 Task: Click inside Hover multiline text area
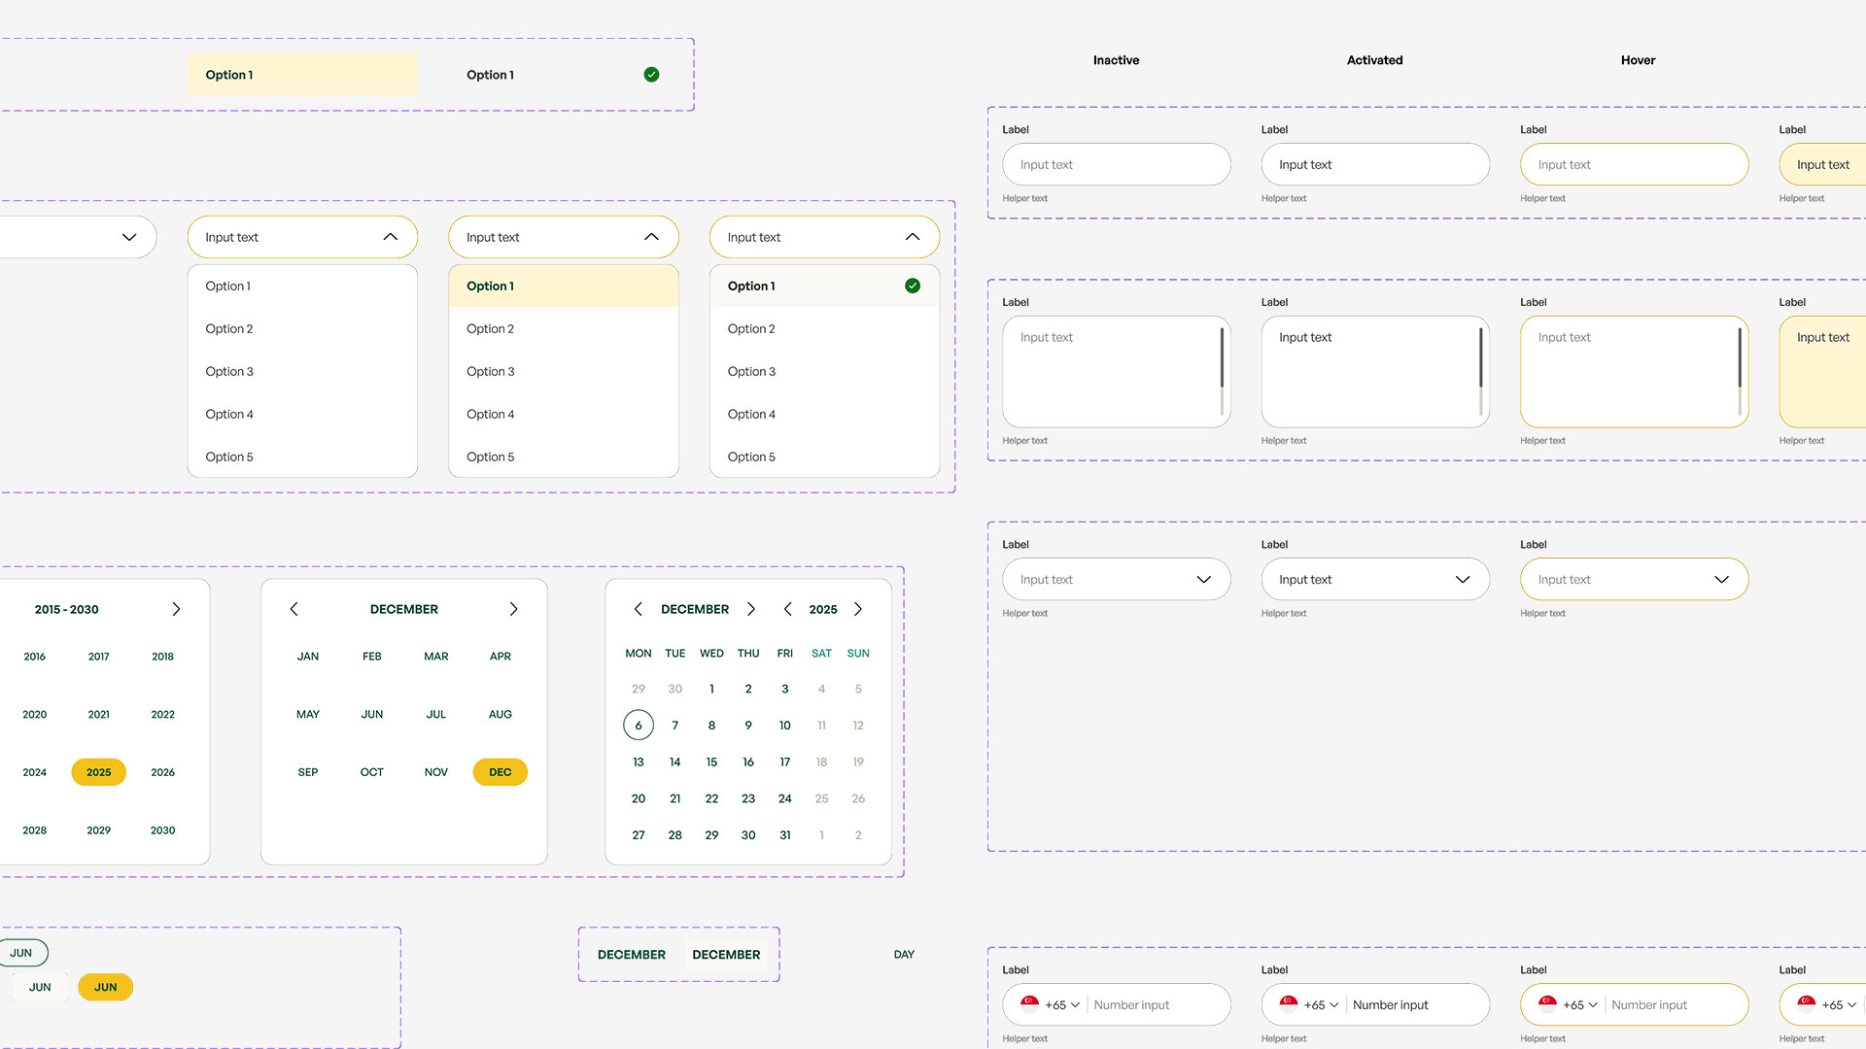click(x=1635, y=372)
